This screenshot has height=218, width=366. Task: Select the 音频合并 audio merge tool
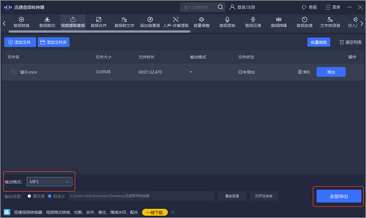[99, 22]
